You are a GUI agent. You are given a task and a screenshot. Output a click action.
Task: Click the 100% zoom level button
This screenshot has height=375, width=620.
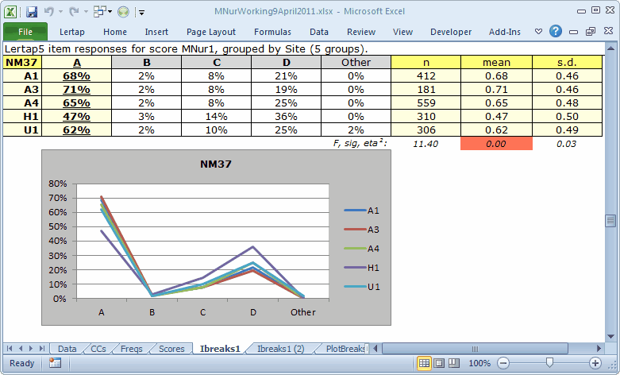pyautogui.click(x=479, y=363)
